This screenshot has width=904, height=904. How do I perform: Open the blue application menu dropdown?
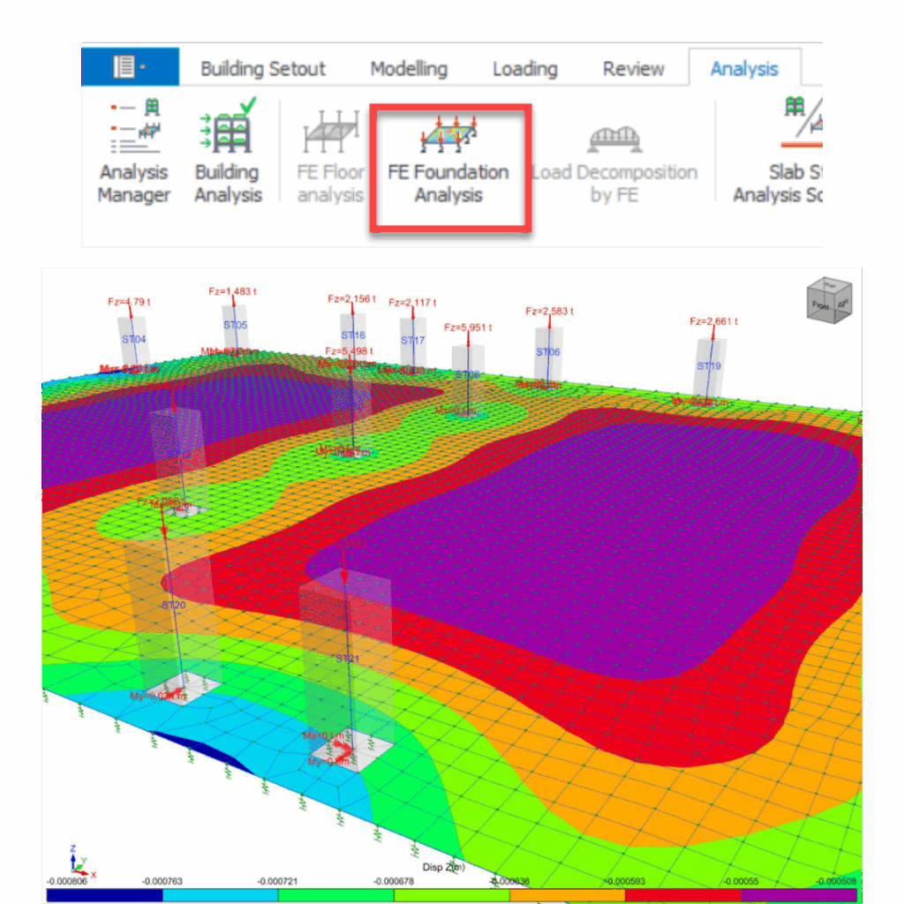coord(130,67)
